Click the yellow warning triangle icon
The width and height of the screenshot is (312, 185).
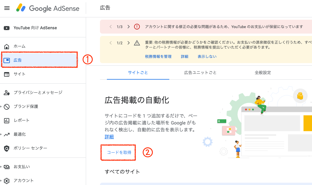[x=137, y=43]
